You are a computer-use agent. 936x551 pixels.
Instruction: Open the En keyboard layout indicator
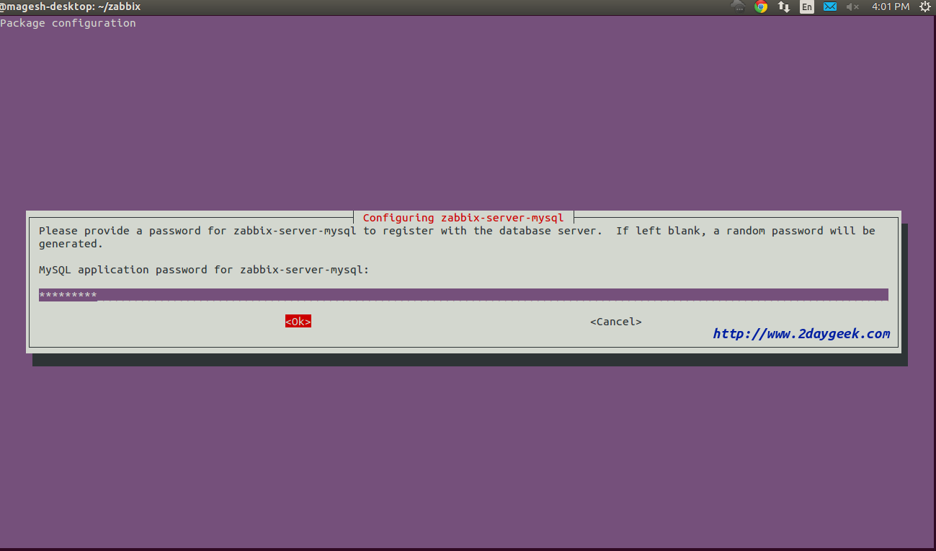point(807,6)
